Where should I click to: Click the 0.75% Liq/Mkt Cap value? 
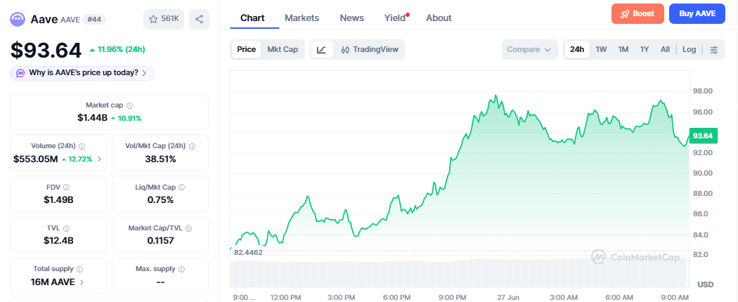[x=160, y=200]
